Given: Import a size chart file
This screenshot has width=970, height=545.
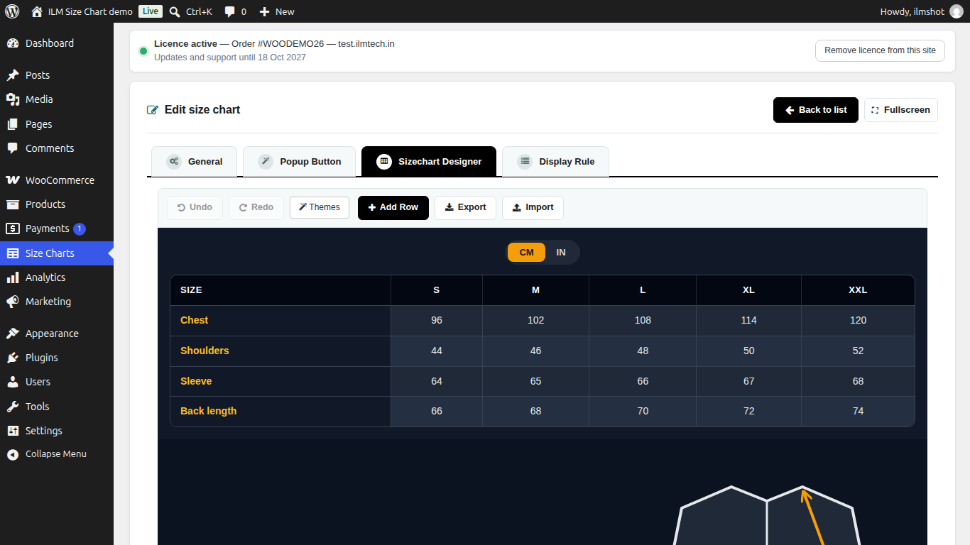Looking at the screenshot, I should click(x=533, y=207).
